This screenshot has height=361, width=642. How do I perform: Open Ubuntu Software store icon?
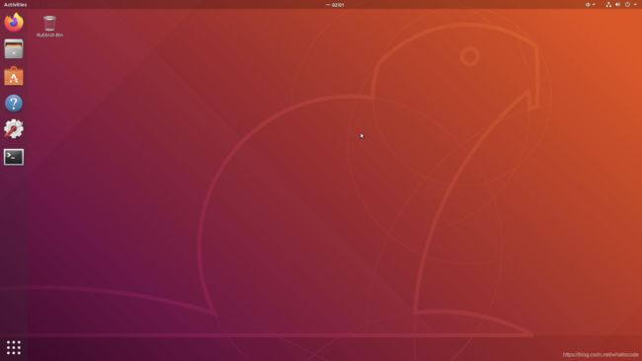coord(14,76)
